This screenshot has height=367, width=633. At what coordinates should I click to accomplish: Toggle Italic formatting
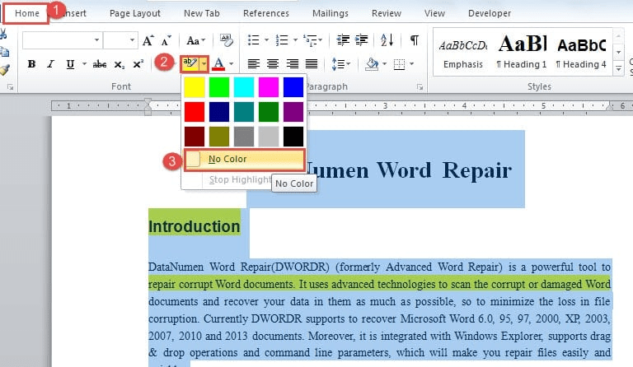coord(51,64)
